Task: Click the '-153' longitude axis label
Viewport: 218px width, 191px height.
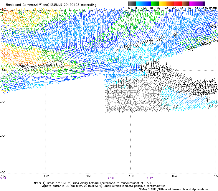Action: pos(173,176)
